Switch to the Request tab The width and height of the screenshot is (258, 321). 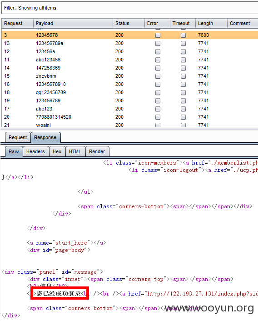coord(18,137)
